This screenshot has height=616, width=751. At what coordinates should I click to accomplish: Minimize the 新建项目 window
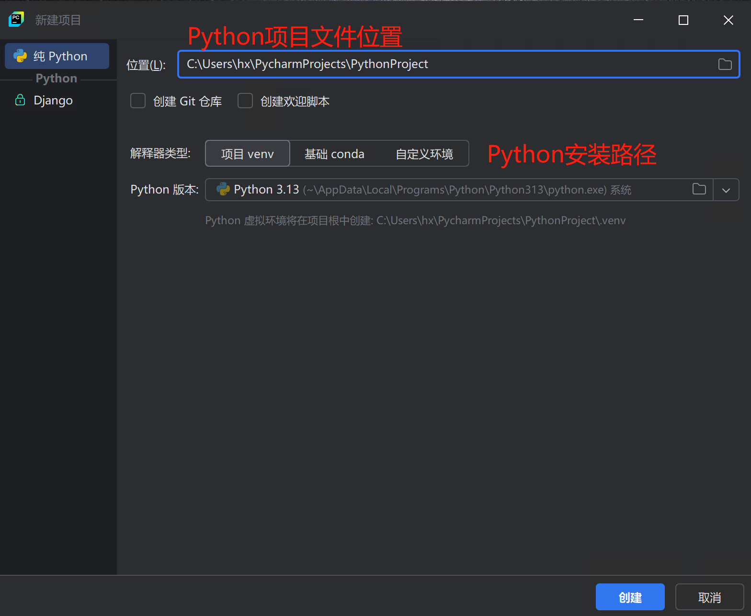click(638, 20)
